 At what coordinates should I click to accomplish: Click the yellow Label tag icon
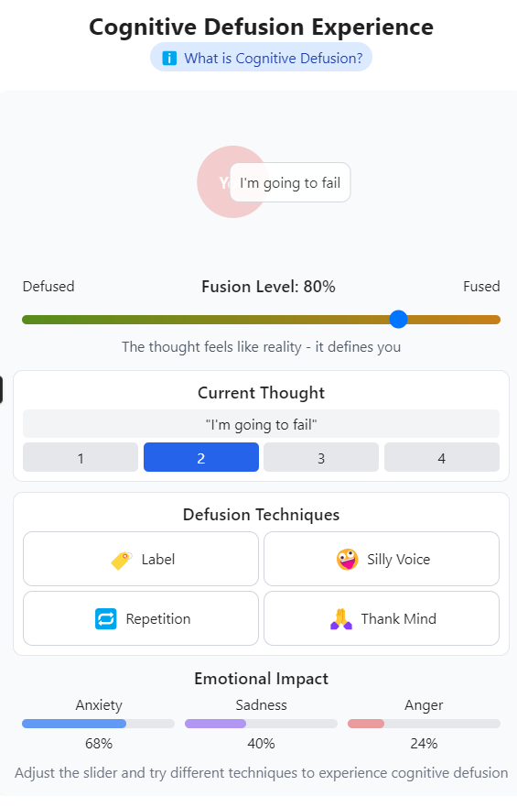pos(122,560)
